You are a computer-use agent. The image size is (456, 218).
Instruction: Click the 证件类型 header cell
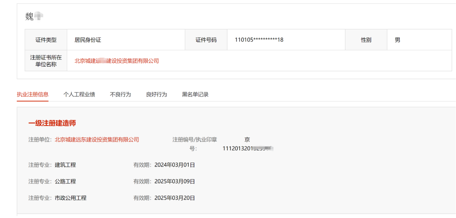coord(46,40)
